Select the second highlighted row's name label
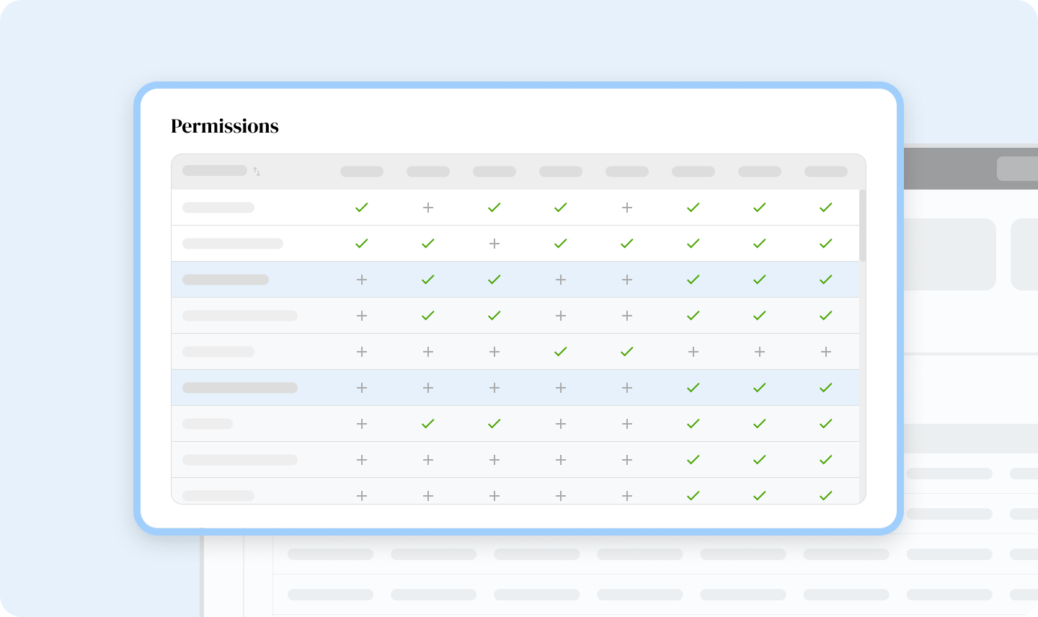This screenshot has width=1038, height=617. [240, 388]
